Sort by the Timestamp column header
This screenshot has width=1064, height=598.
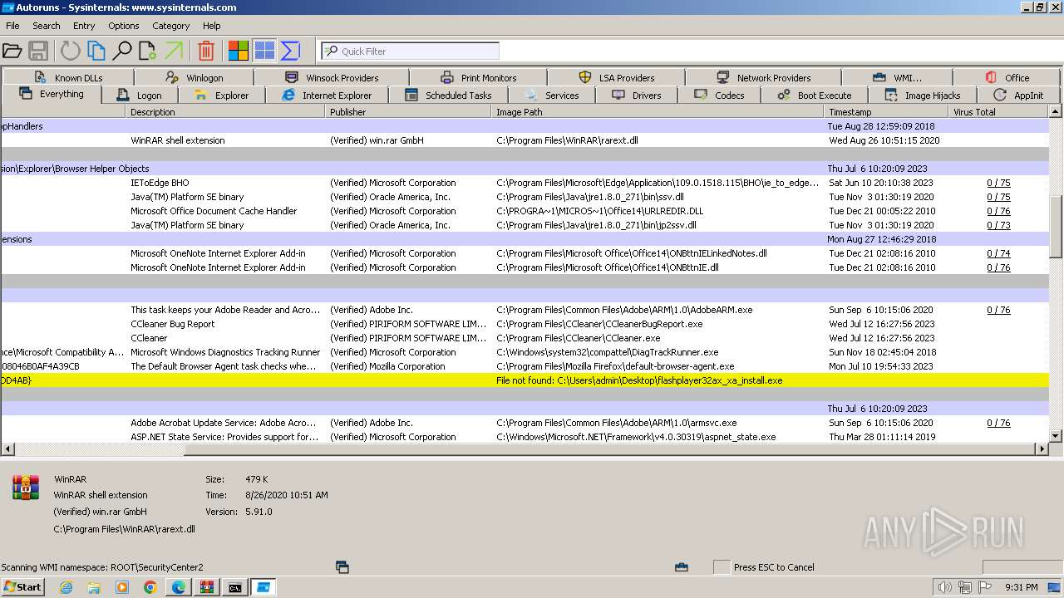point(886,111)
